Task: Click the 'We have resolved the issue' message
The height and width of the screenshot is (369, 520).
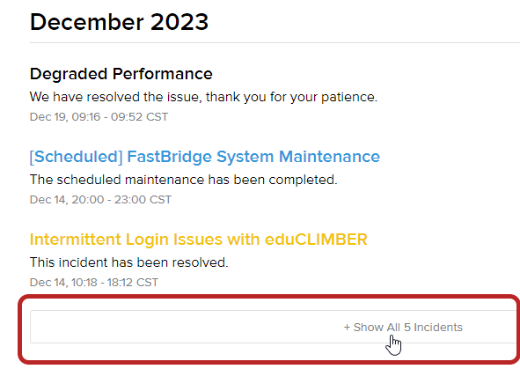Action: point(203,97)
